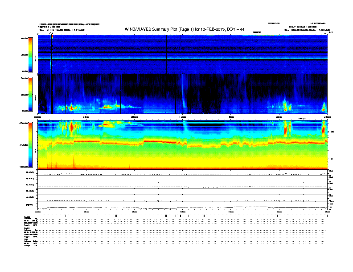Click the RAD2 vertical axis label
Screen dimensions: 353x272
(36, 58)
